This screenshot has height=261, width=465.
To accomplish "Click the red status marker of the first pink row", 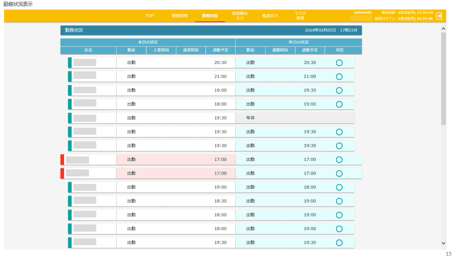I will [62, 159].
